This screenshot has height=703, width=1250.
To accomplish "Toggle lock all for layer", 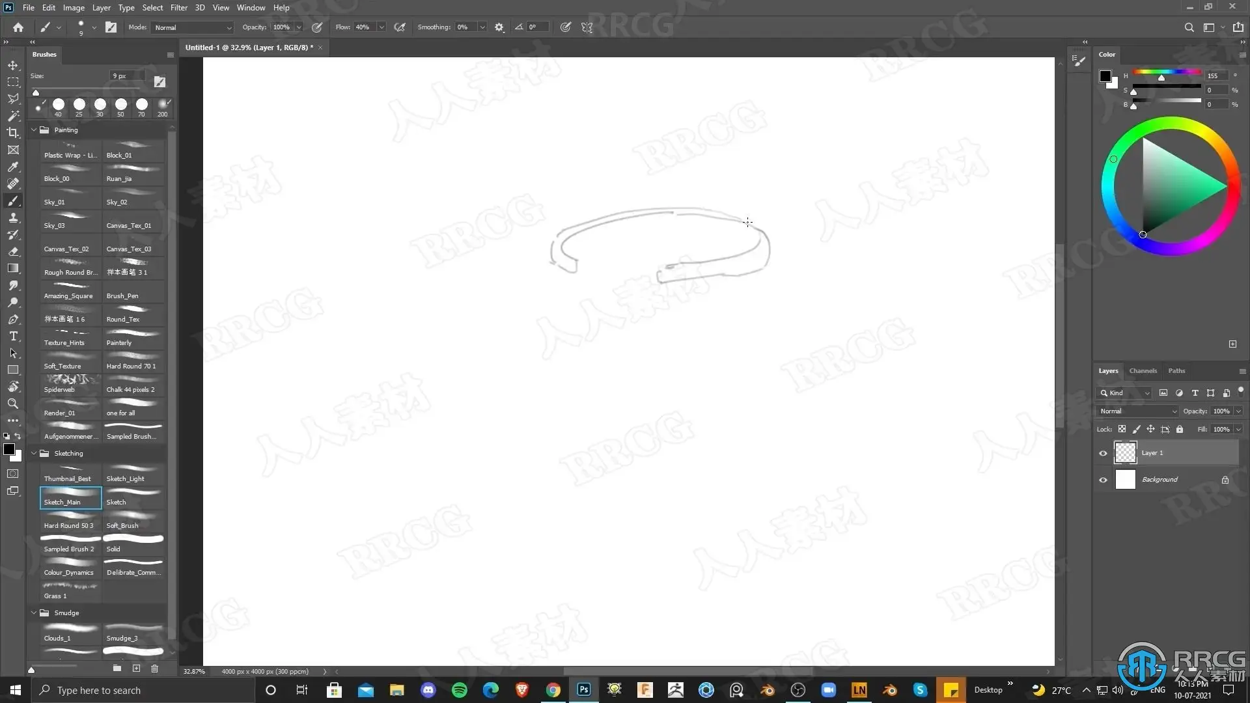I will tap(1180, 430).
